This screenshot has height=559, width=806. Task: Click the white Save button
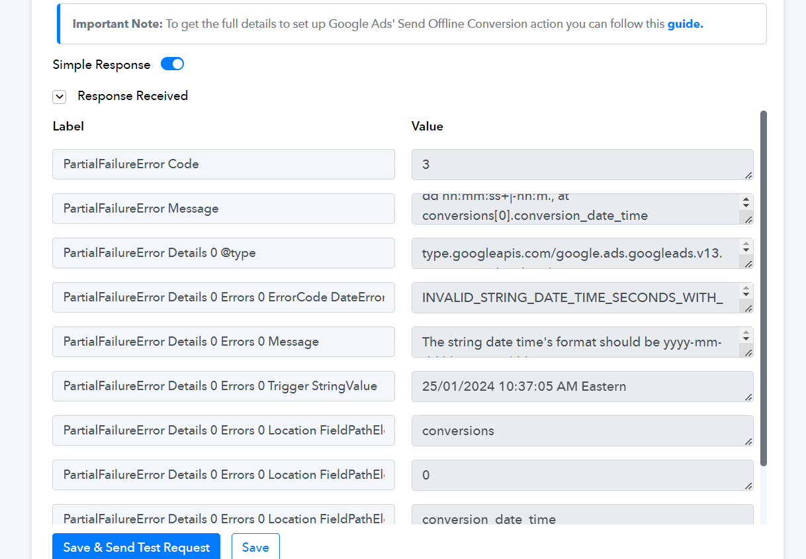tap(255, 547)
